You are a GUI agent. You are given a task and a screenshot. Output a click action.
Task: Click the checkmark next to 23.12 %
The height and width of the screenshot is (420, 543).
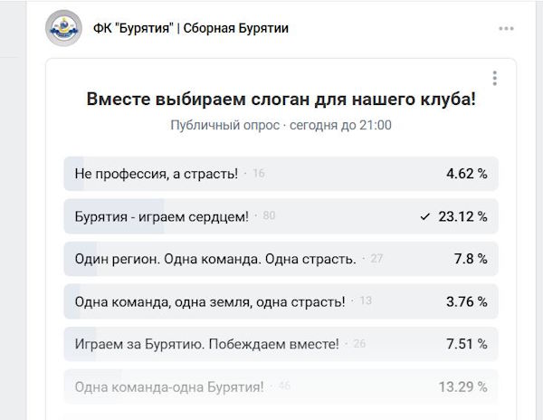tap(424, 216)
